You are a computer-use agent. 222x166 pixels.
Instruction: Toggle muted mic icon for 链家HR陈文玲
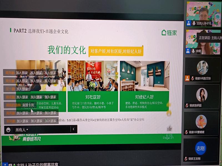[x=193, y=79]
